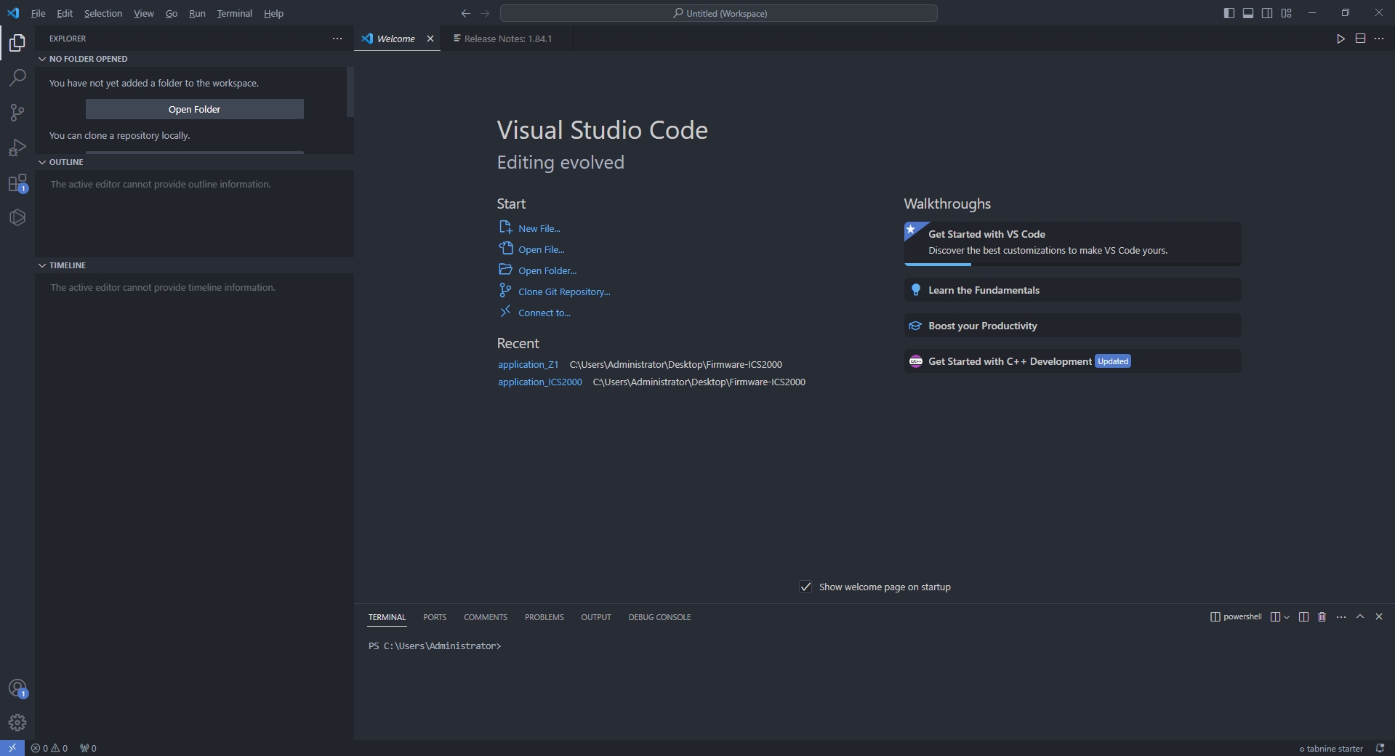Screen dimensions: 1395x756
Task: Switch to the Debug Console tab
Action: tap(659, 617)
